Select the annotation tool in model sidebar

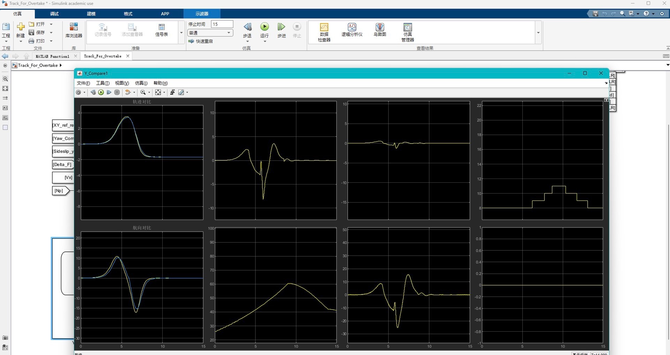coord(5,108)
